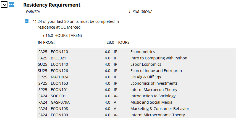
Task: Click the IN-PROG 28.0 HOURS summary line
Action: [84, 42]
